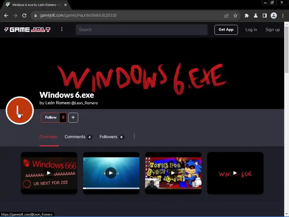Click the Log in link
Screen dimensions: 289x217
click(x=251, y=30)
